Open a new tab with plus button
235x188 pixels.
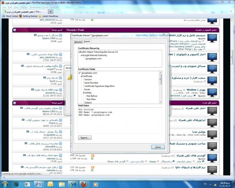point(50,12)
